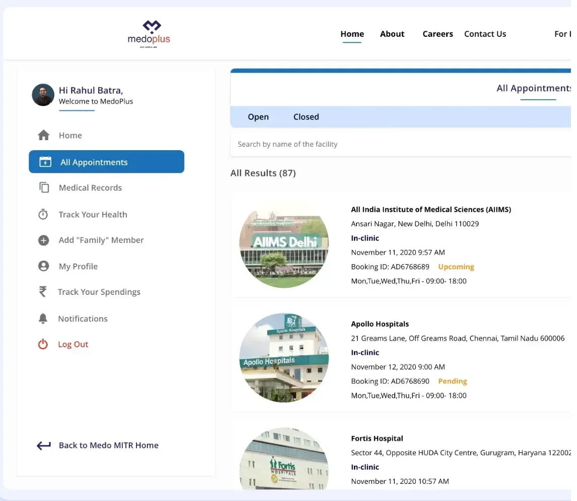Screen dimensions: 577x501
Task: Open Contact Us in the top navigation
Action: pos(485,34)
